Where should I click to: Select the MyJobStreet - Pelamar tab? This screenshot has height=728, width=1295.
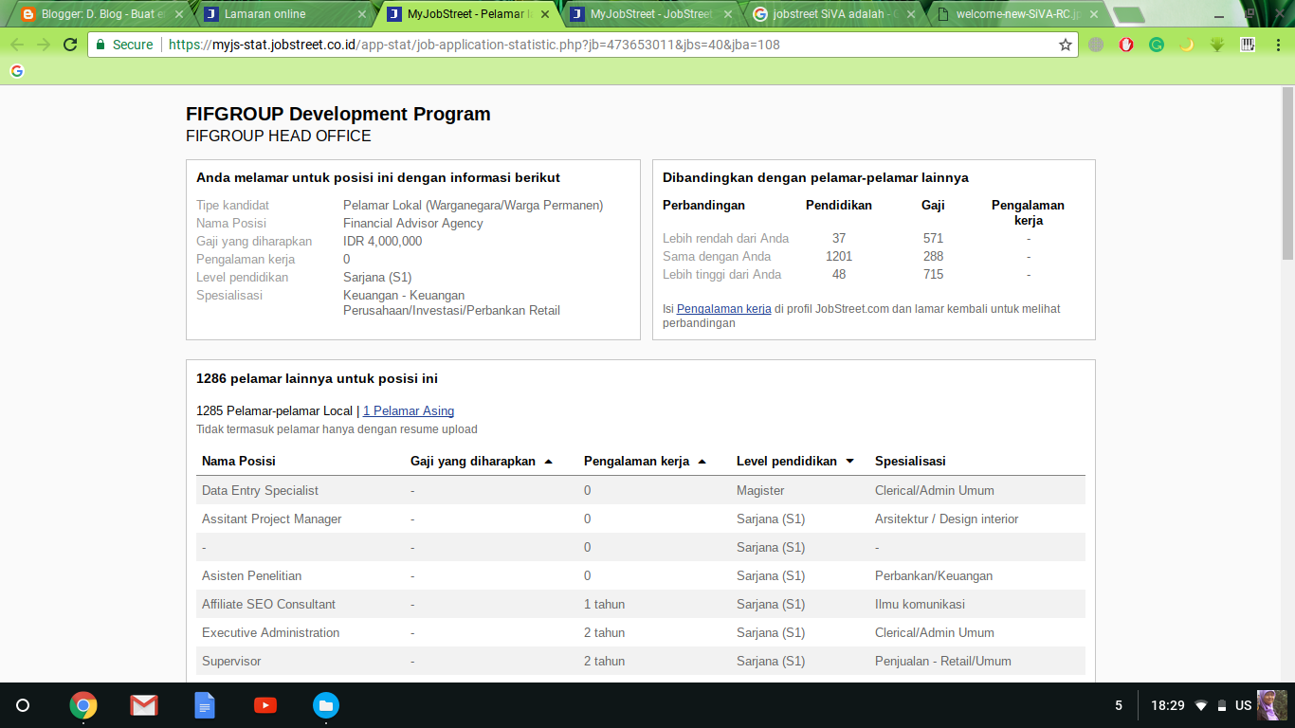(465, 14)
